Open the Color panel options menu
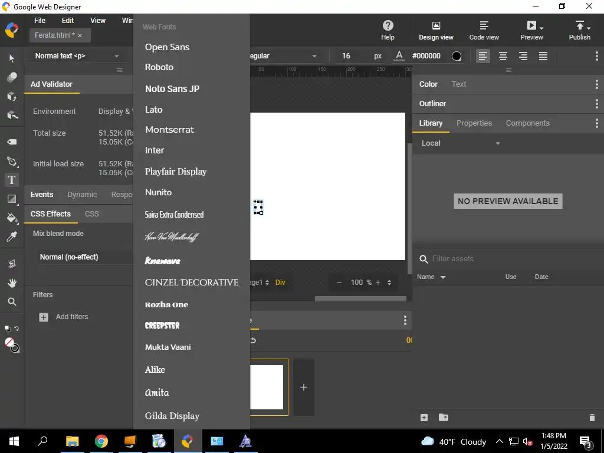 (x=596, y=84)
